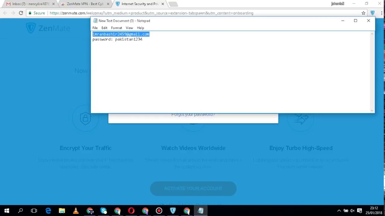Open the network status tray icon
Screen dimensions: 385x216
(346, 211)
